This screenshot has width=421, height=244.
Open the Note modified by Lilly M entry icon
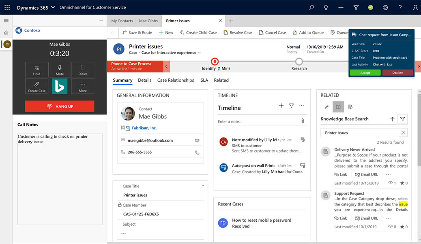click(x=303, y=140)
